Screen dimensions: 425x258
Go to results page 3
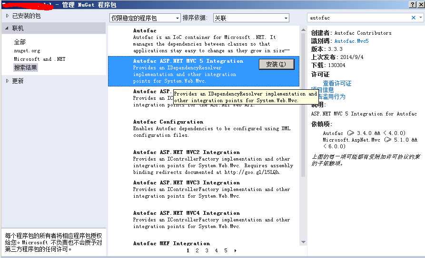tap(207, 250)
